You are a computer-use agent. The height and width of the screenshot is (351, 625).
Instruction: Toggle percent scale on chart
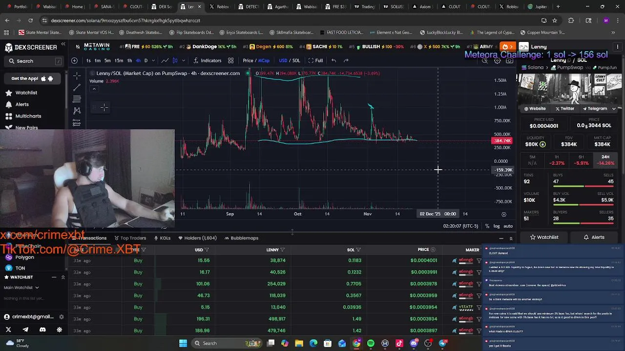[x=487, y=226]
